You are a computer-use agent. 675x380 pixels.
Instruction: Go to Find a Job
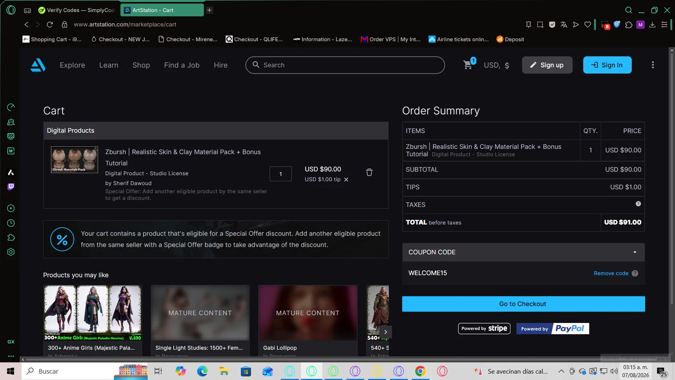tap(182, 65)
